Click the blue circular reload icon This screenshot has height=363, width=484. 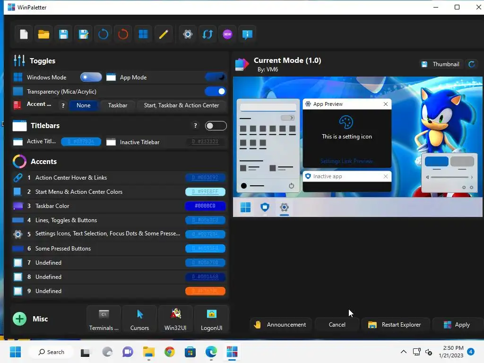pyautogui.click(x=103, y=34)
